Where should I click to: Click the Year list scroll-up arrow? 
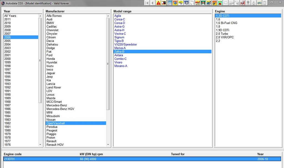click(x=40, y=16)
